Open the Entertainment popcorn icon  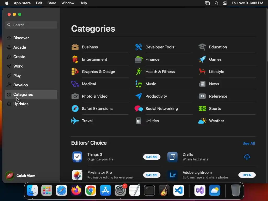[75, 59]
